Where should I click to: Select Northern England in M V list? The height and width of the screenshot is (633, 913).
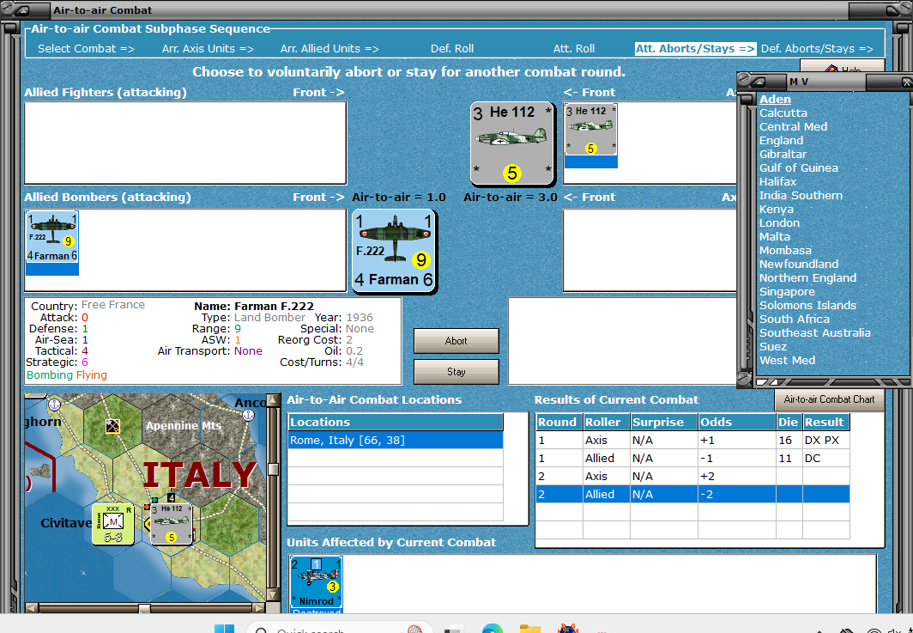click(807, 278)
